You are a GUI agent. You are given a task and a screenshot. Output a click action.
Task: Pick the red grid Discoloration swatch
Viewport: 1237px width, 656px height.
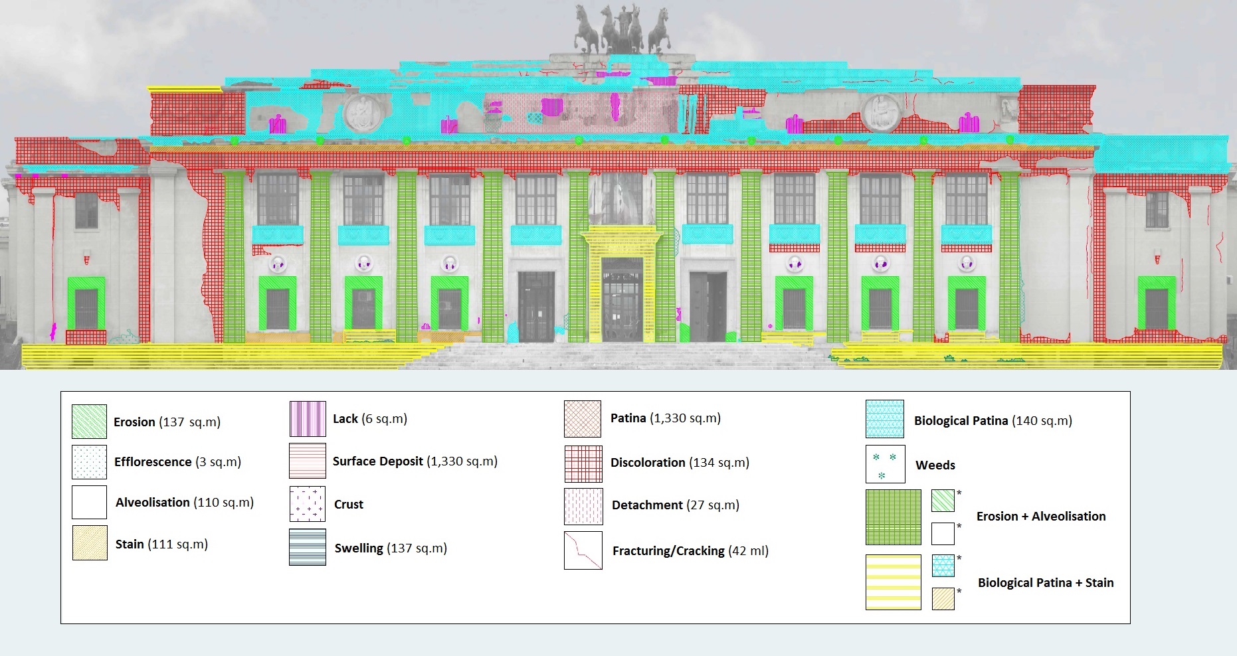(x=583, y=463)
